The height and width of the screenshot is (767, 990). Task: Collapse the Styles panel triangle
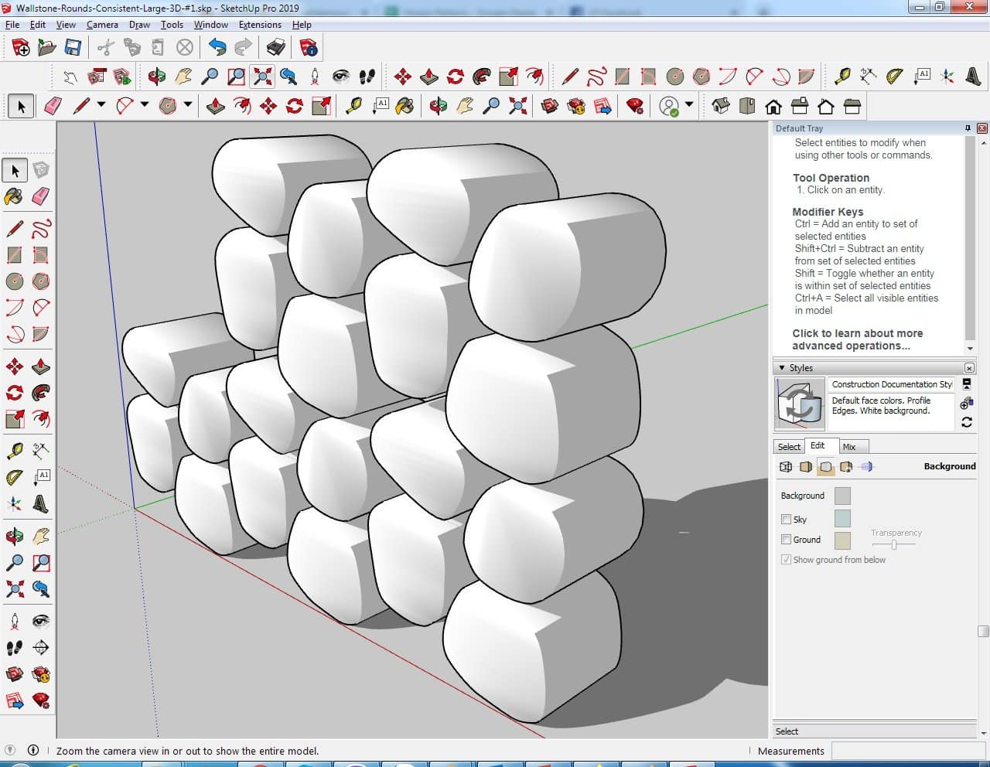click(x=782, y=368)
